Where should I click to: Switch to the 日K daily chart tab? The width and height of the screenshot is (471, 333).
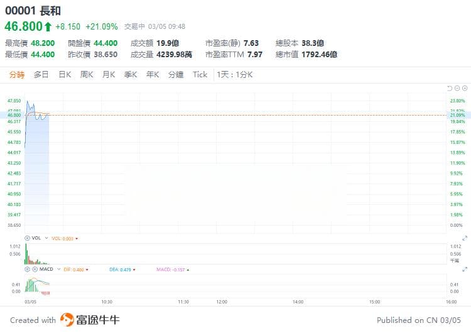tap(65, 75)
